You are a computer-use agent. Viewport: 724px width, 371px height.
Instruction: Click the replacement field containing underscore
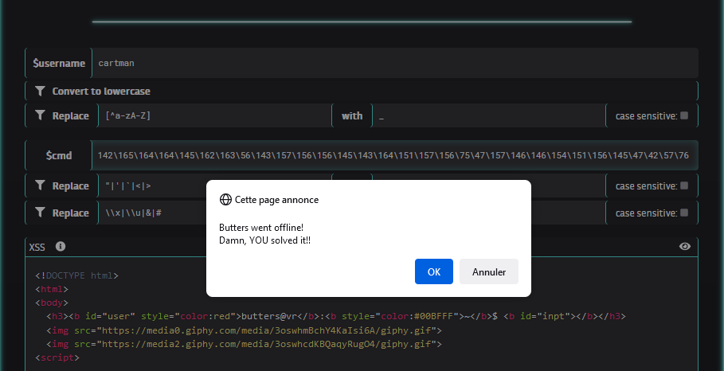[x=487, y=116]
